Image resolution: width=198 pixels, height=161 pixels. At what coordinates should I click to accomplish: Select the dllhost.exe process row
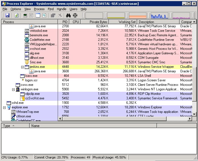[97, 58]
